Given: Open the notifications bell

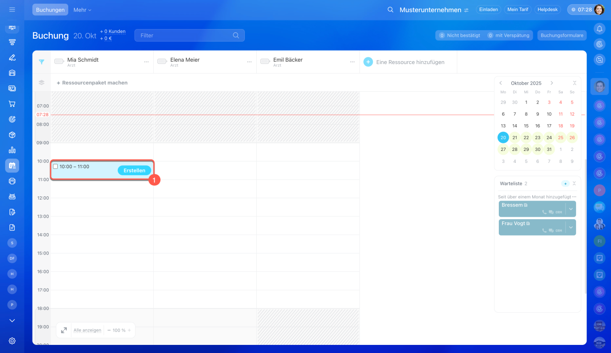Looking at the screenshot, I should (600, 29).
